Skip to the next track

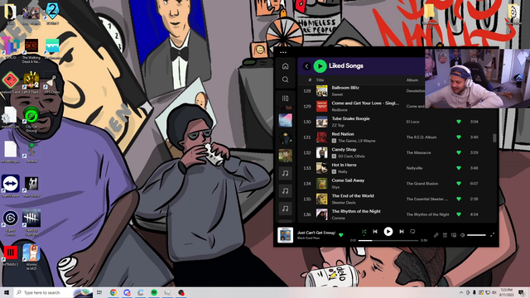[401, 232]
